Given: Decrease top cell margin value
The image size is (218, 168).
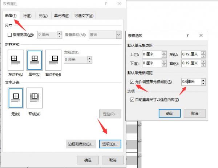Looking at the screenshot, I should coord(164,56).
